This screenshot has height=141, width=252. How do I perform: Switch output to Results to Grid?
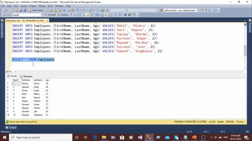pos(106,15)
